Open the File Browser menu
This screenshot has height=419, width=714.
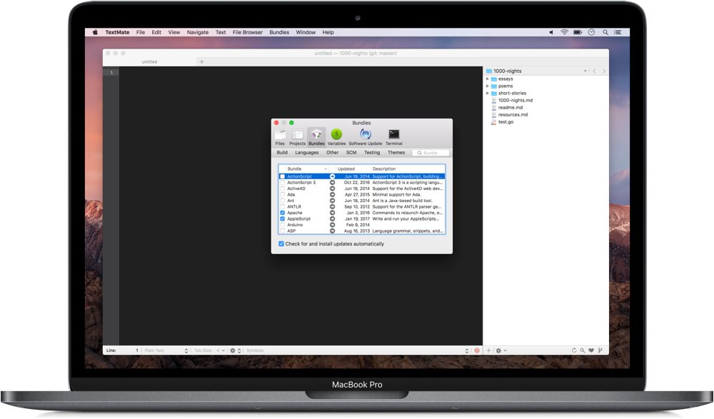pyautogui.click(x=248, y=32)
